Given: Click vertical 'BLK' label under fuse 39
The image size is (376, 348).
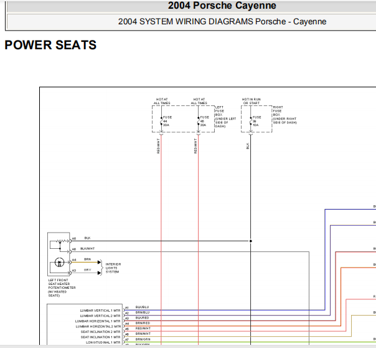Looking at the screenshot, I should coord(248,146).
